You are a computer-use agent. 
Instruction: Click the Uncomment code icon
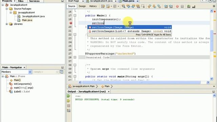[x=194, y=6]
